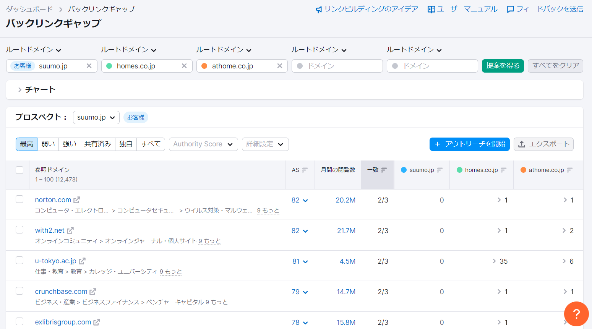
Task: Show 9 もっと categories for norton.com
Action: tap(268, 211)
